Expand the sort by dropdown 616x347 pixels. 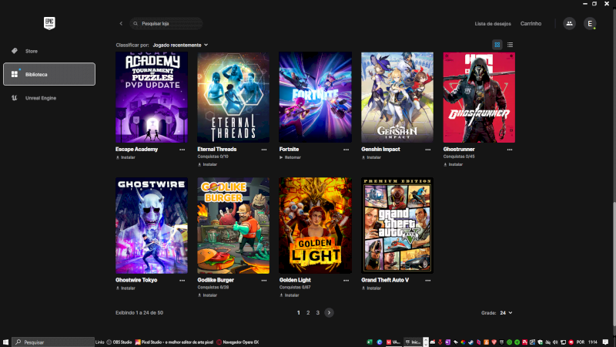[x=181, y=45]
